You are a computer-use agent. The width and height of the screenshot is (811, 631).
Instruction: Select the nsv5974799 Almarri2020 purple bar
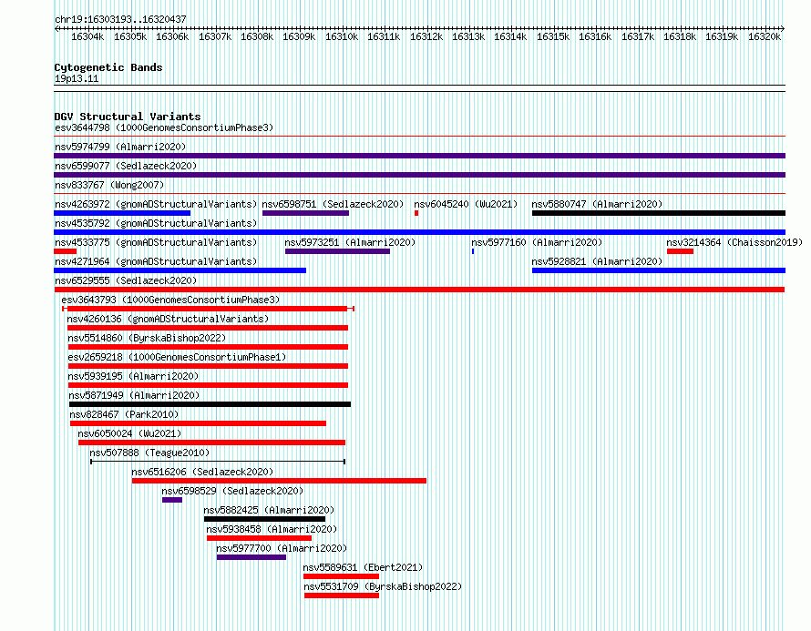419,156
